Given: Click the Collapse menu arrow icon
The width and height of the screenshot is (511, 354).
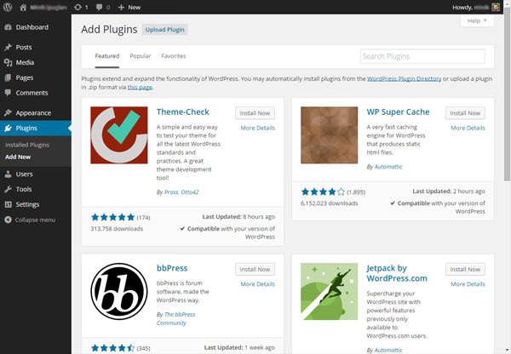Looking at the screenshot, I should click(9, 220).
